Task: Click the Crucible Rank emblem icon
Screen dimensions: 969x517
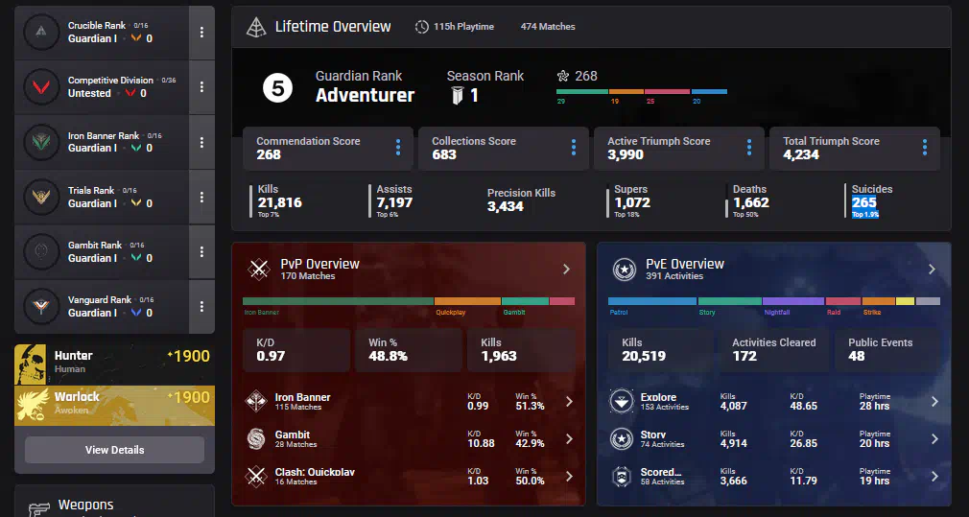Action: (x=41, y=32)
